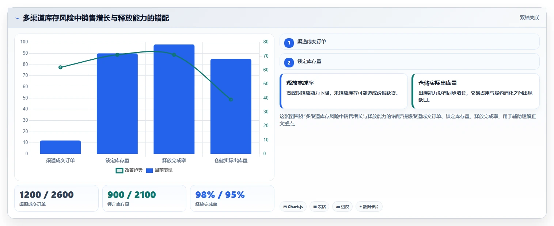The image size is (554, 226).
Task: Toggle the 当前表现 legend swatch
Action: (149, 170)
